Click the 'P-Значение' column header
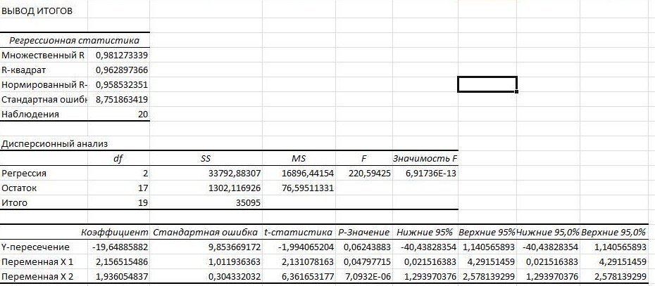 click(x=364, y=232)
